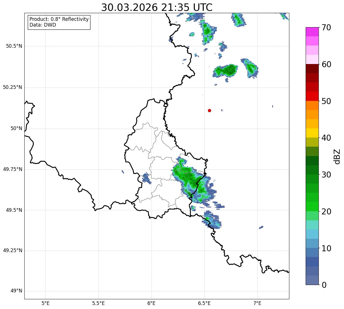Click the 6.5°E longitude label
Viewport: 344px width, 309px height.
(x=204, y=303)
